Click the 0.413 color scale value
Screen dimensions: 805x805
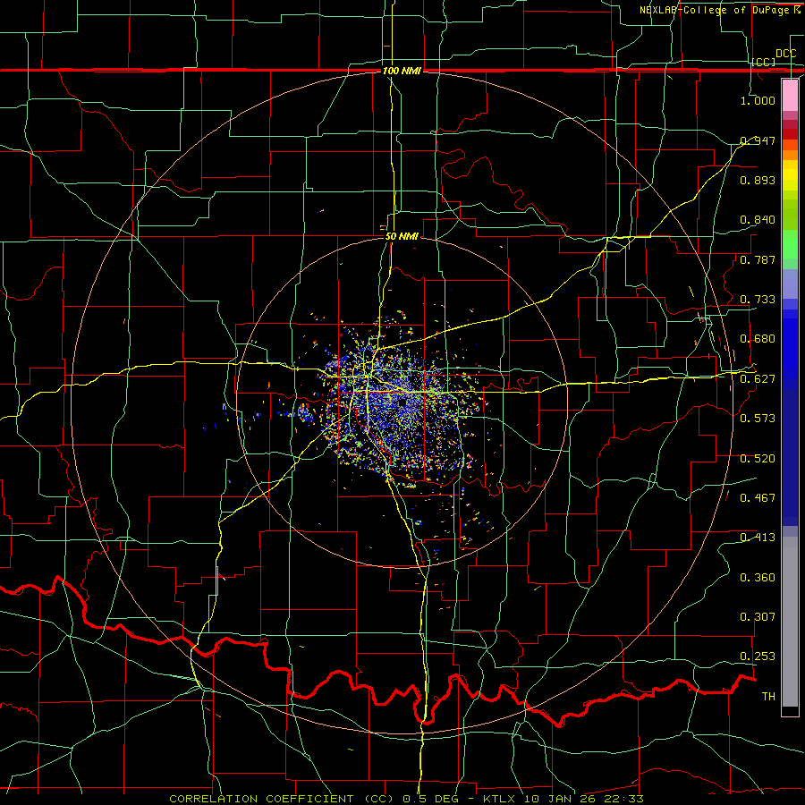(x=758, y=538)
